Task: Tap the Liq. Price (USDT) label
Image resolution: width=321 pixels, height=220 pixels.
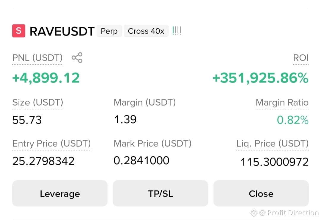Action: 273,143
